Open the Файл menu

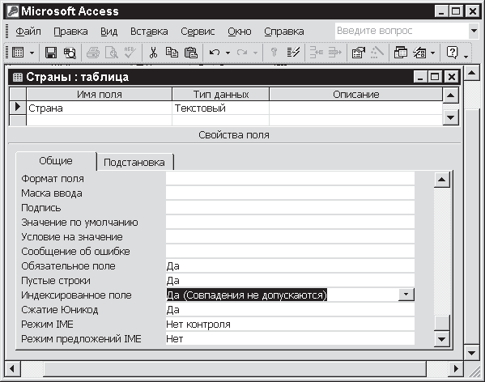(x=28, y=32)
